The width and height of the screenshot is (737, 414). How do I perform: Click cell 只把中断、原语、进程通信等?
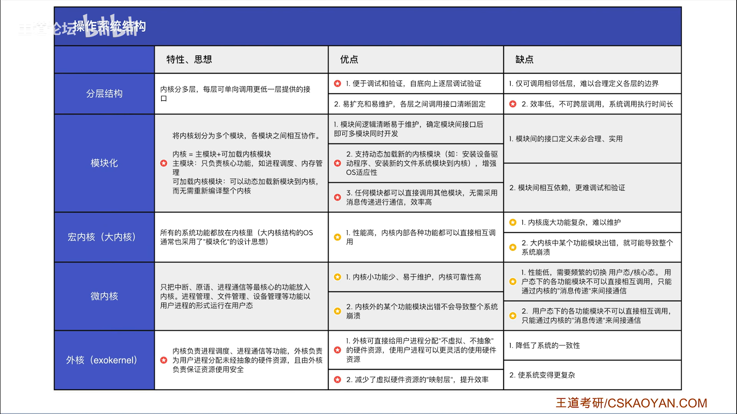tap(241, 296)
